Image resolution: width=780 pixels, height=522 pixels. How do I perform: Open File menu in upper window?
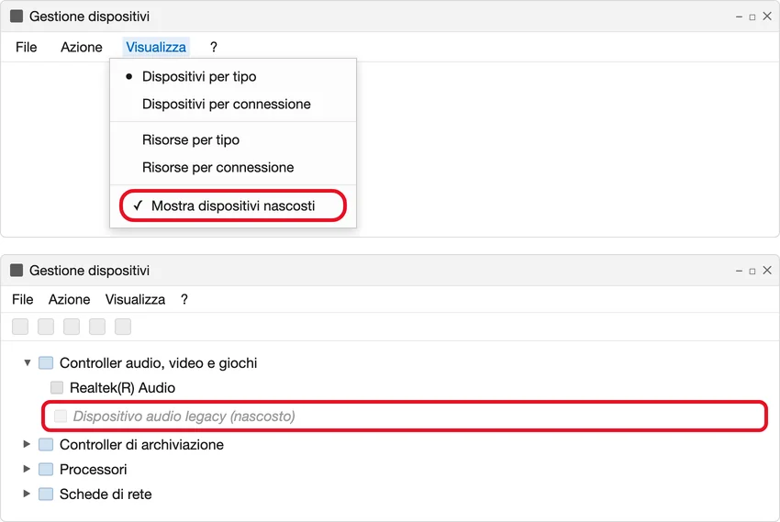coord(27,47)
